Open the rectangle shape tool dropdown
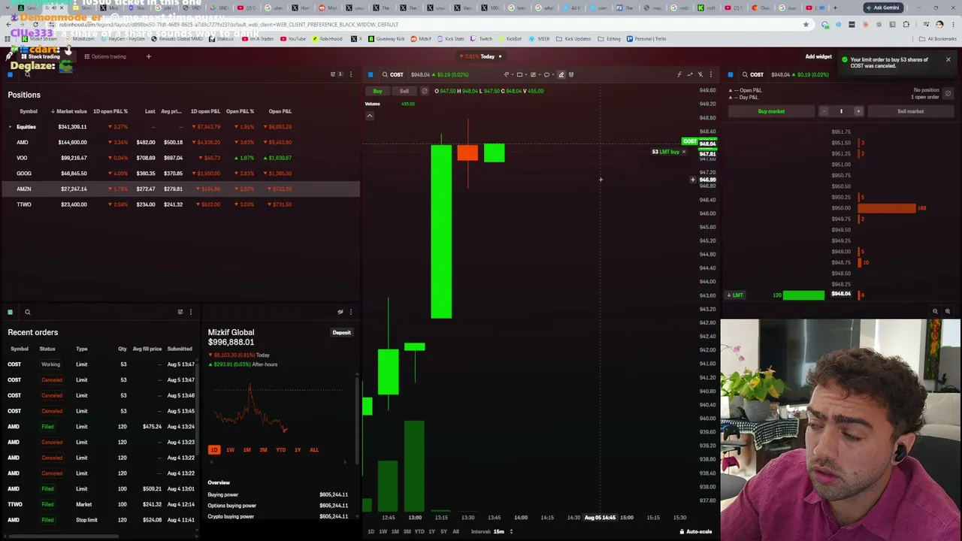The width and height of the screenshot is (962, 541). [x=521, y=74]
